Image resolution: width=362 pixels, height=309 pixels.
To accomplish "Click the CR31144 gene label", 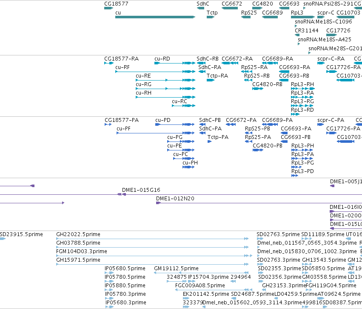I will (307, 31).
